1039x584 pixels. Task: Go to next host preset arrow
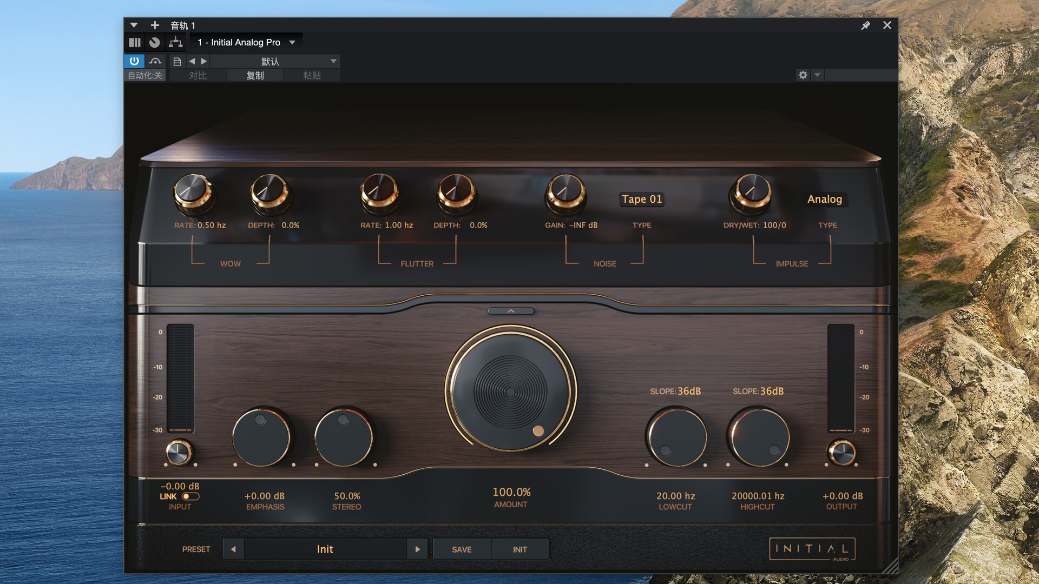click(204, 62)
